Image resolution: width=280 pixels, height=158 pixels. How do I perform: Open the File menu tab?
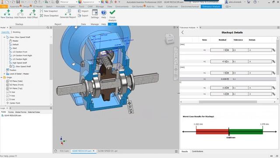click(x=4, y=7)
